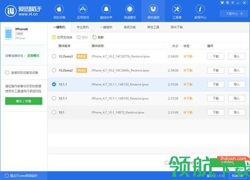Screen dimensions: 250x180
Task: Click file name iPhone_4.7_10.2_14C5077b_Restore.ipsw
Action: point(121,57)
